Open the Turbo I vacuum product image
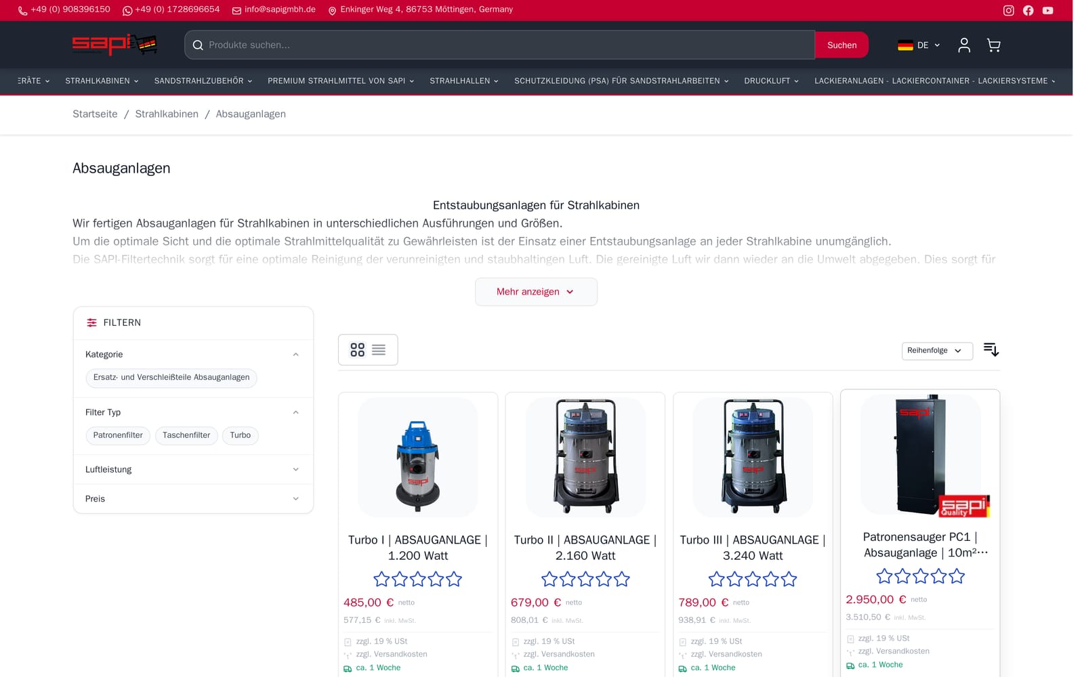This screenshot has height=677, width=1084. (x=417, y=458)
